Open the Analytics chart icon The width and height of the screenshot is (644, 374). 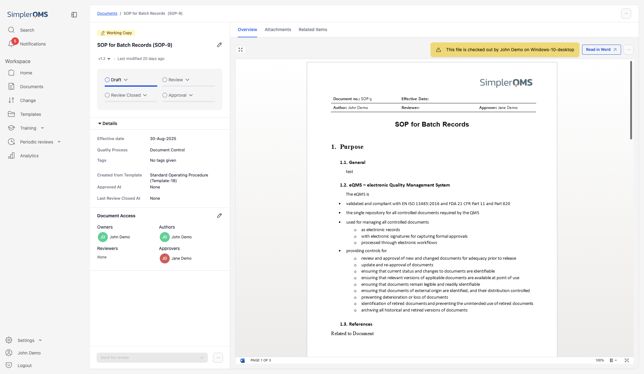point(12,156)
